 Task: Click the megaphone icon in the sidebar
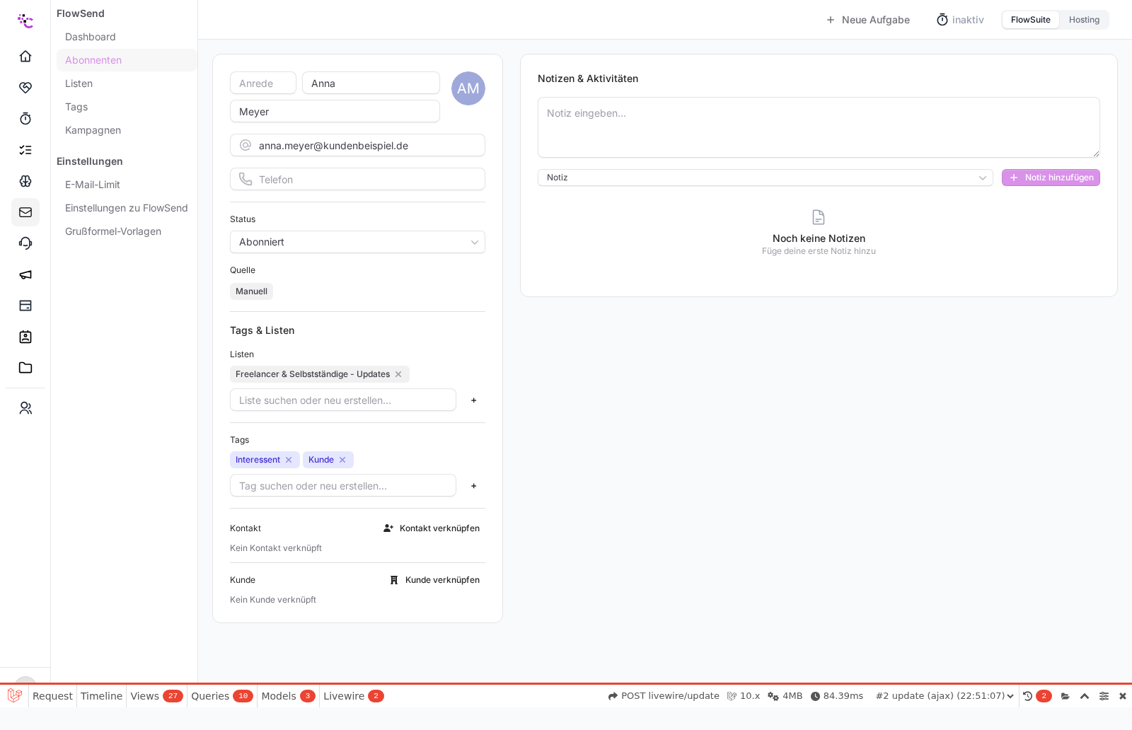coord(25,274)
